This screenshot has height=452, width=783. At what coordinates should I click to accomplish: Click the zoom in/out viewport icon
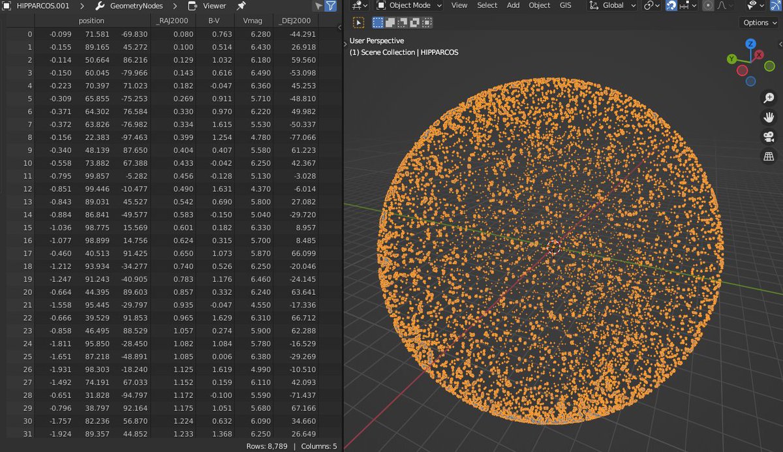click(769, 98)
